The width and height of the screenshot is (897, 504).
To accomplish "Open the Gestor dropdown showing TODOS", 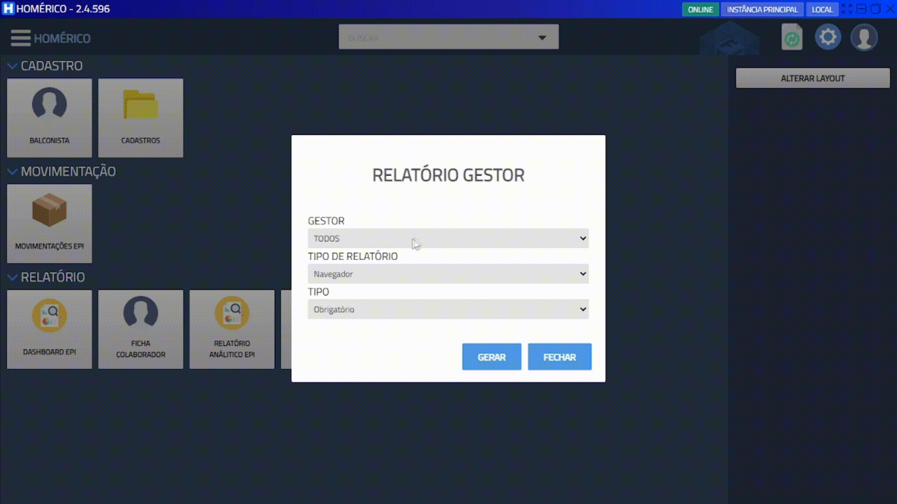I will pos(448,238).
